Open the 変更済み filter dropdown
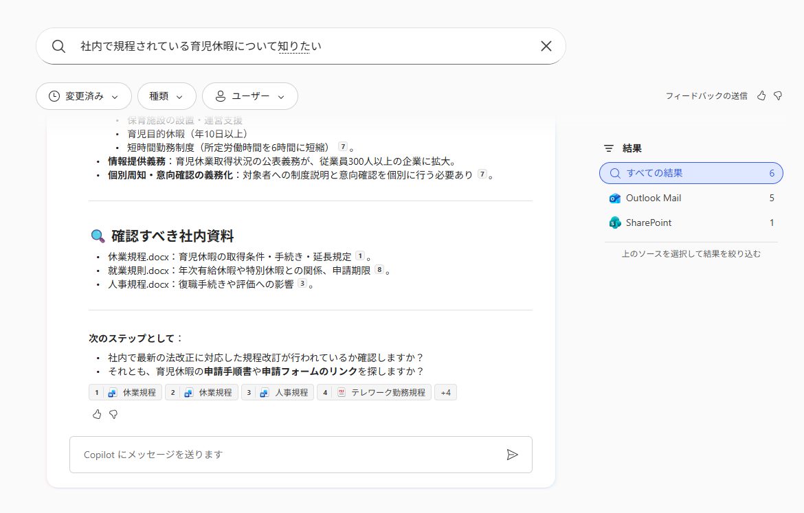The image size is (804, 513). pos(83,97)
